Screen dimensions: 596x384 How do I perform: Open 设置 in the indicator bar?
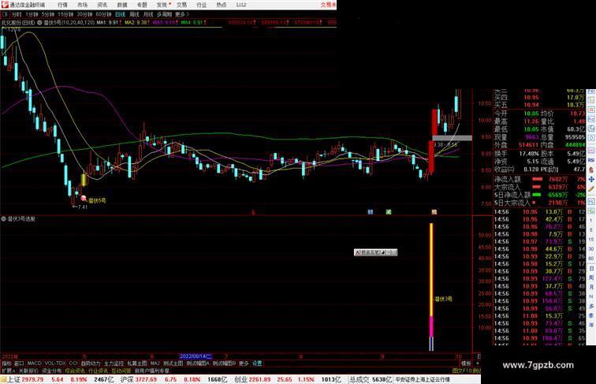(x=257, y=363)
